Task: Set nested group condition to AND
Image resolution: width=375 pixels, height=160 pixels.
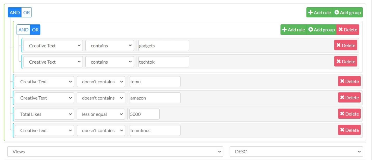Action: [23, 30]
